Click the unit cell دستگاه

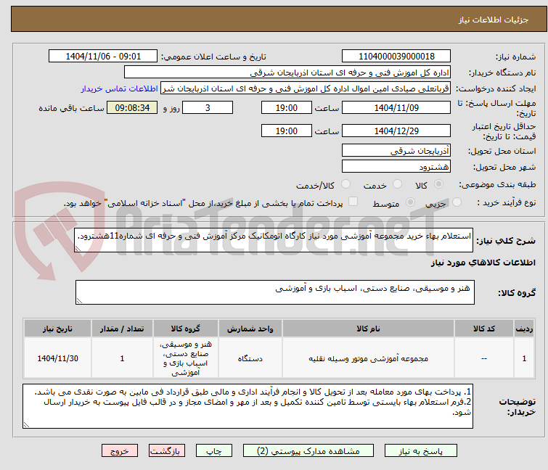click(250, 358)
